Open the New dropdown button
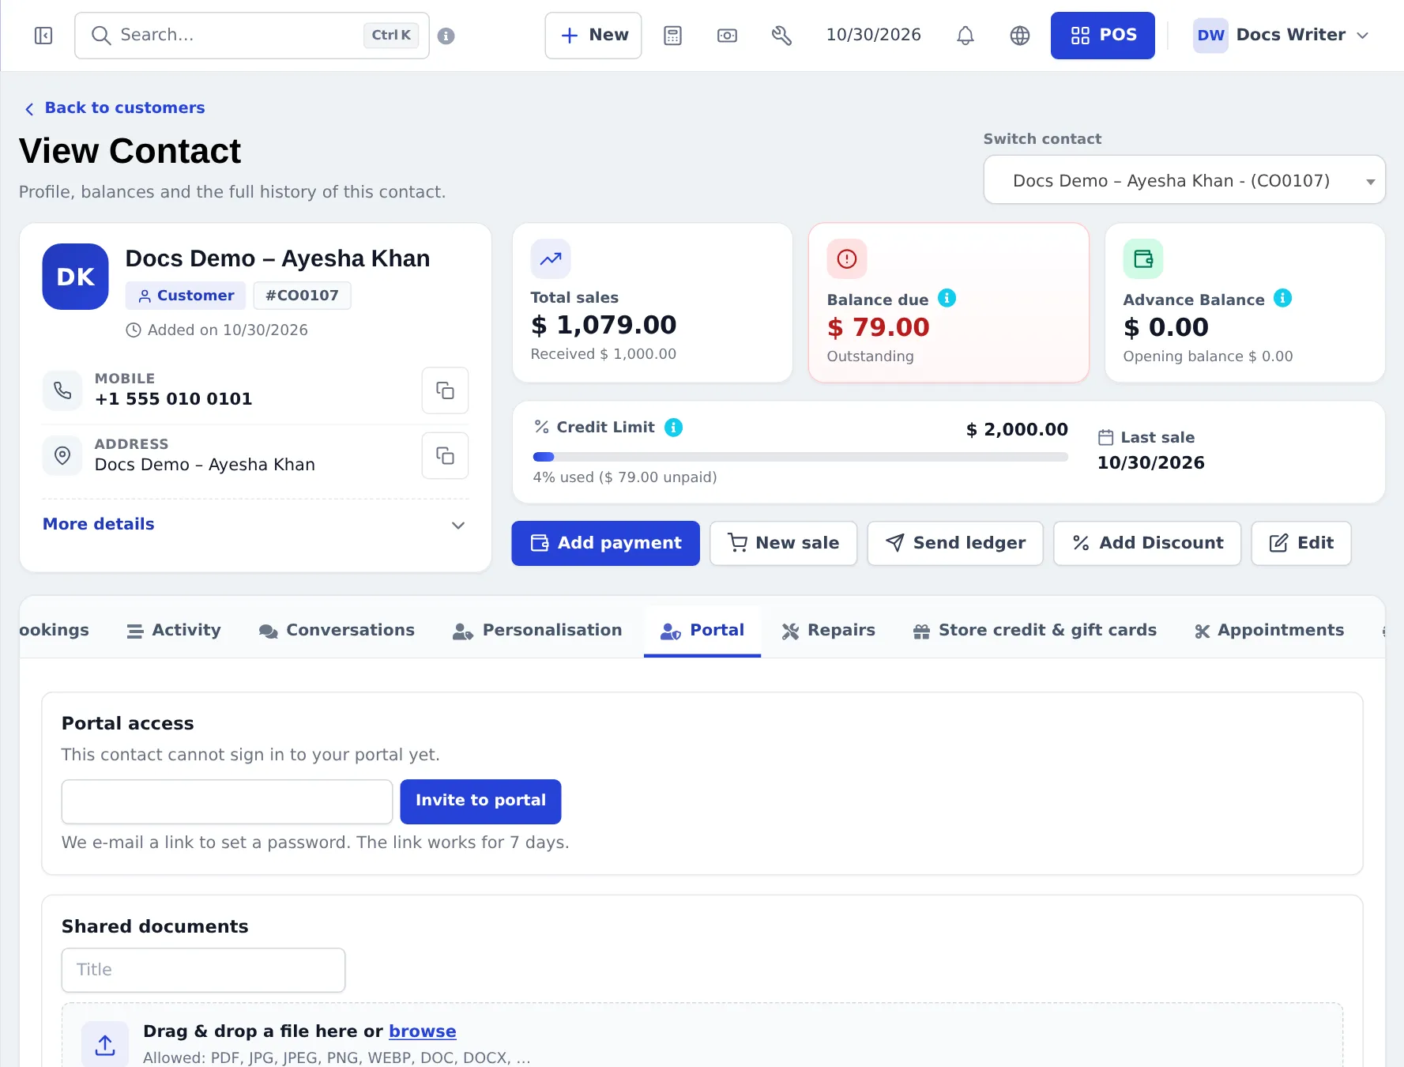Screen dimensions: 1404x1067 593,36
